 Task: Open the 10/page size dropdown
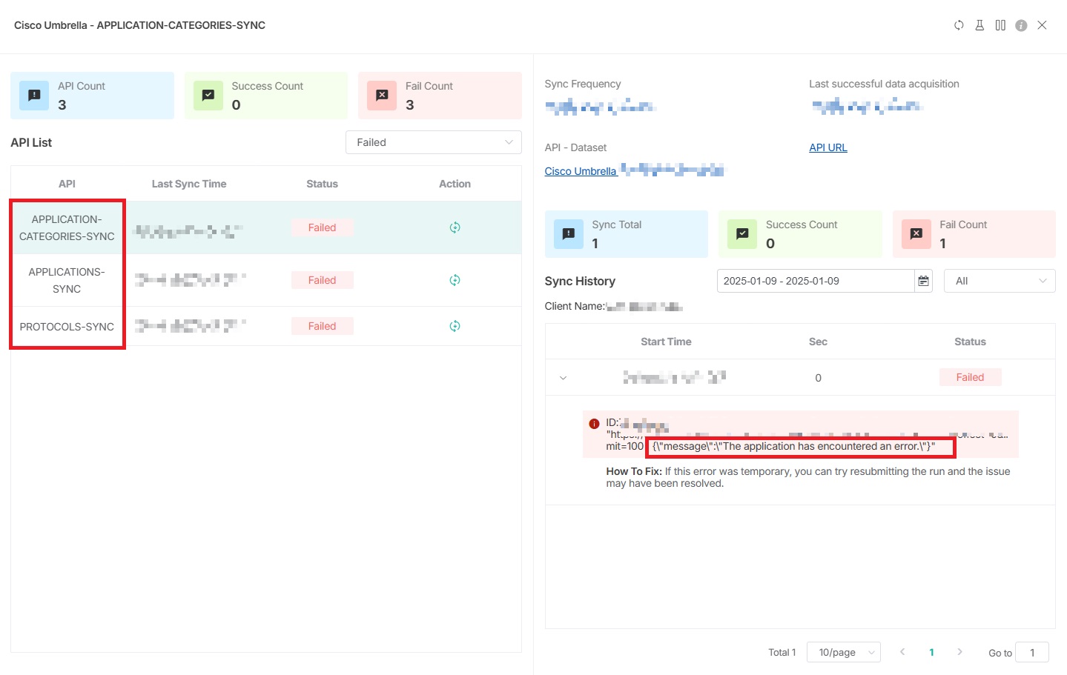tap(844, 652)
